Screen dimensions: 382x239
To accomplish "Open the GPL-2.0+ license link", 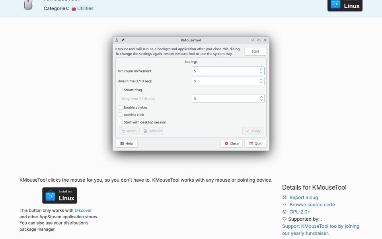I will (x=300, y=212).
